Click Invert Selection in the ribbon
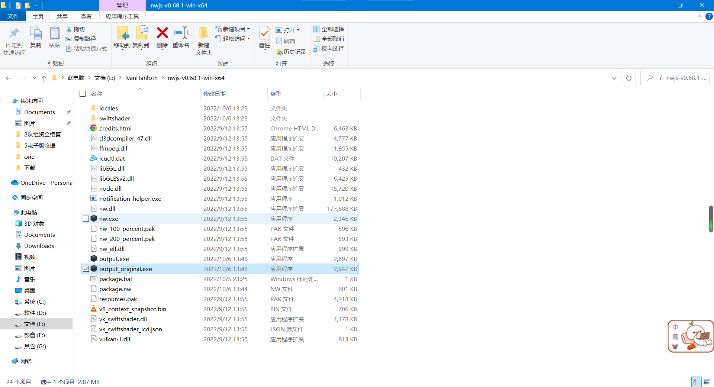 coord(329,48)
